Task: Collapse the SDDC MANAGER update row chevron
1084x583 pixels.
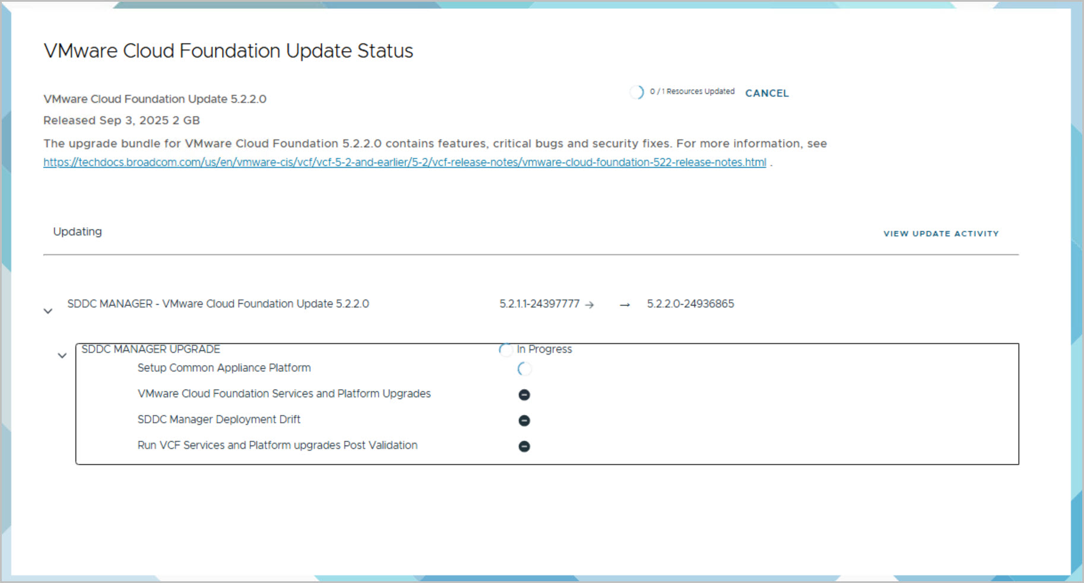Action: [48, 311]
